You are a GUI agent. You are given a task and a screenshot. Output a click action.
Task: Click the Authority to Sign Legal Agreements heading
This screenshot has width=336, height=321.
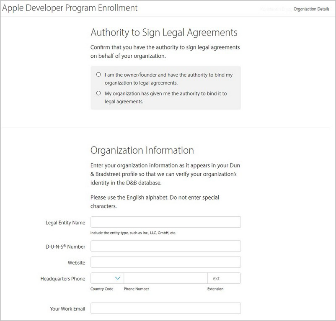[164, 32]
